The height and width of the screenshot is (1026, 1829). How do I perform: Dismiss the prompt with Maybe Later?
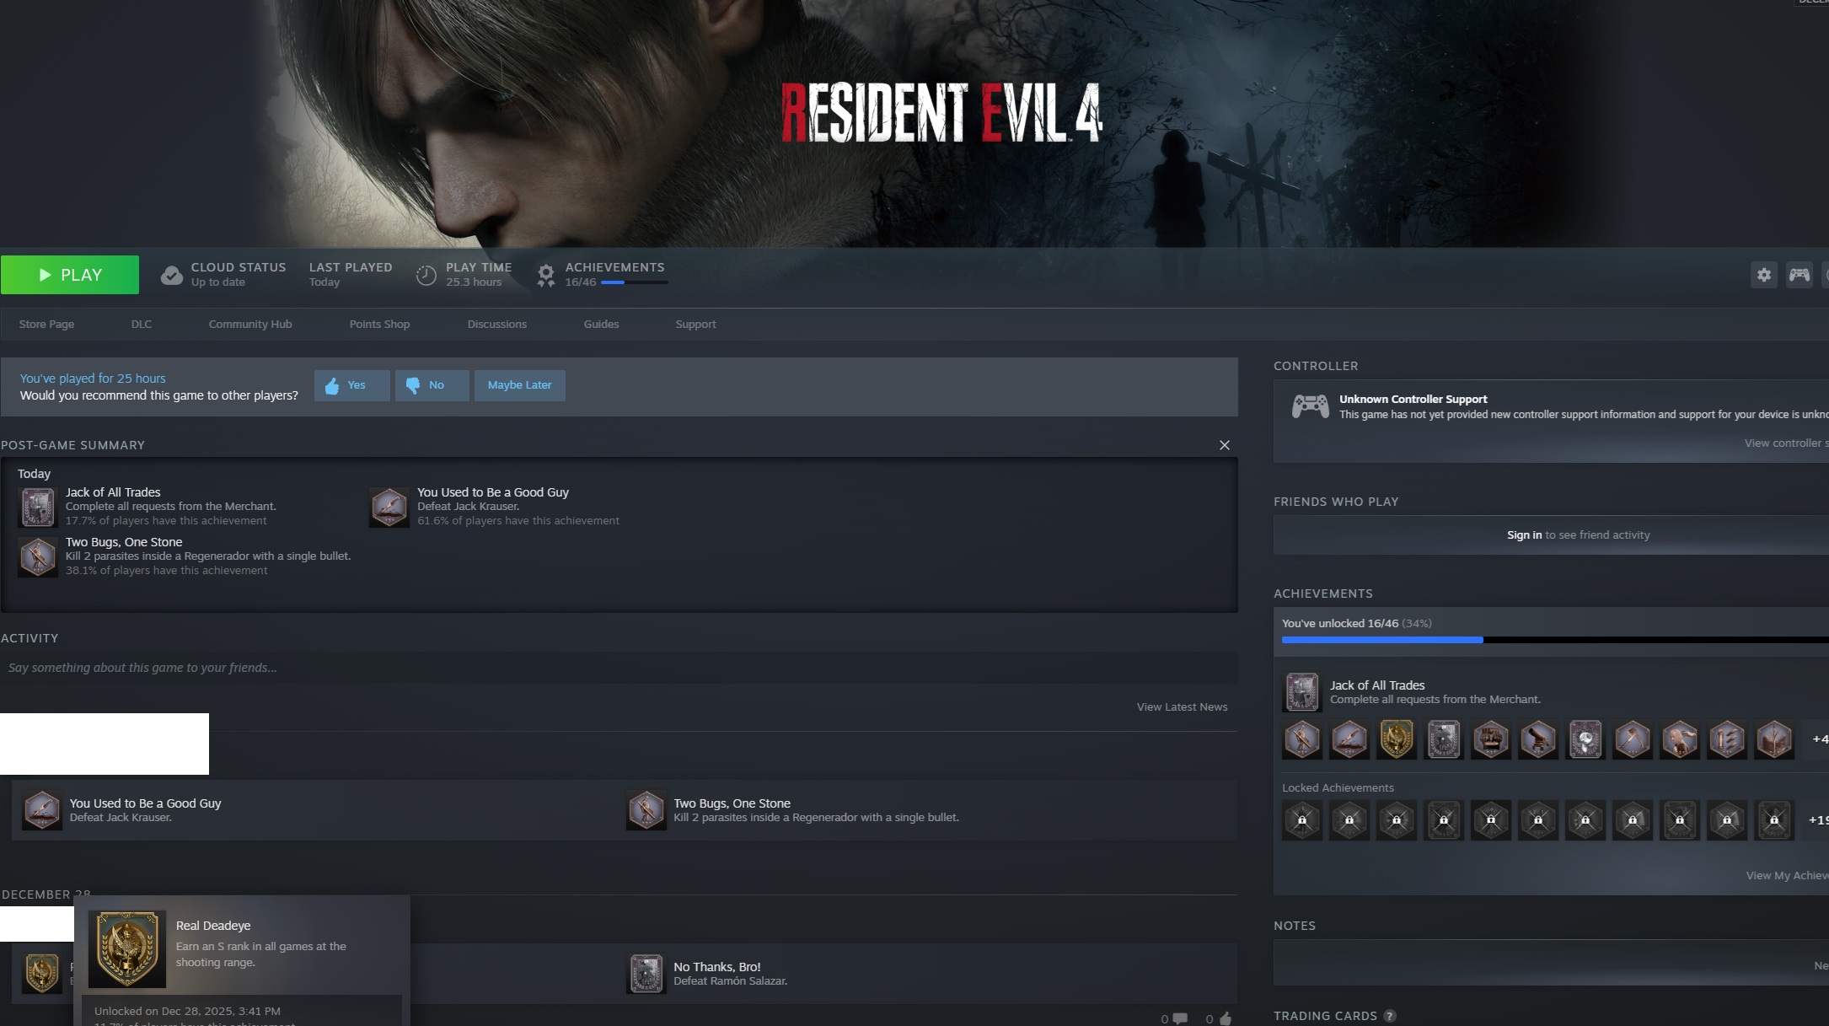click(x=519, y=385)
